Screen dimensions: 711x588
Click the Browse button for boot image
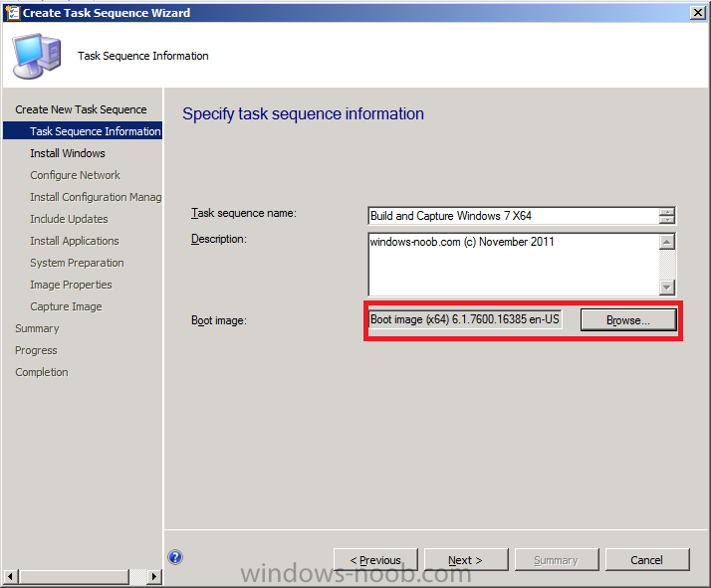pos(628,319)
